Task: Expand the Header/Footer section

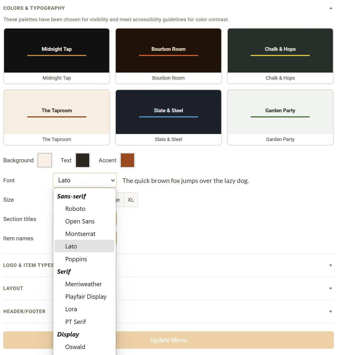Action: coord(168,312)
